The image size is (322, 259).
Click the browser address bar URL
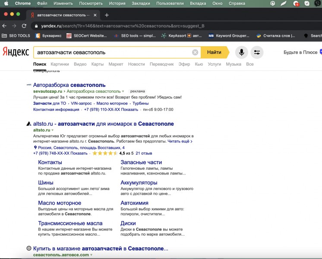click(123, 26)
